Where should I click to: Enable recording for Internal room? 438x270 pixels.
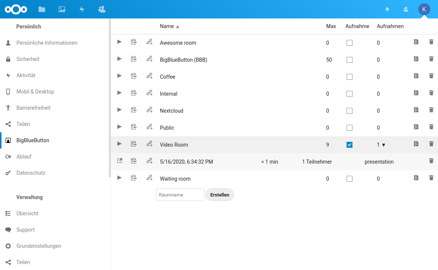coord(350,94)
